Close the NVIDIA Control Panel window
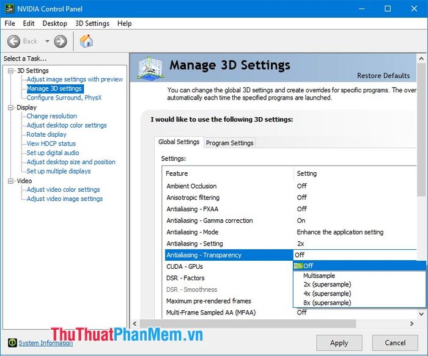Screen dimensions: 428x356 click(414, 9)
